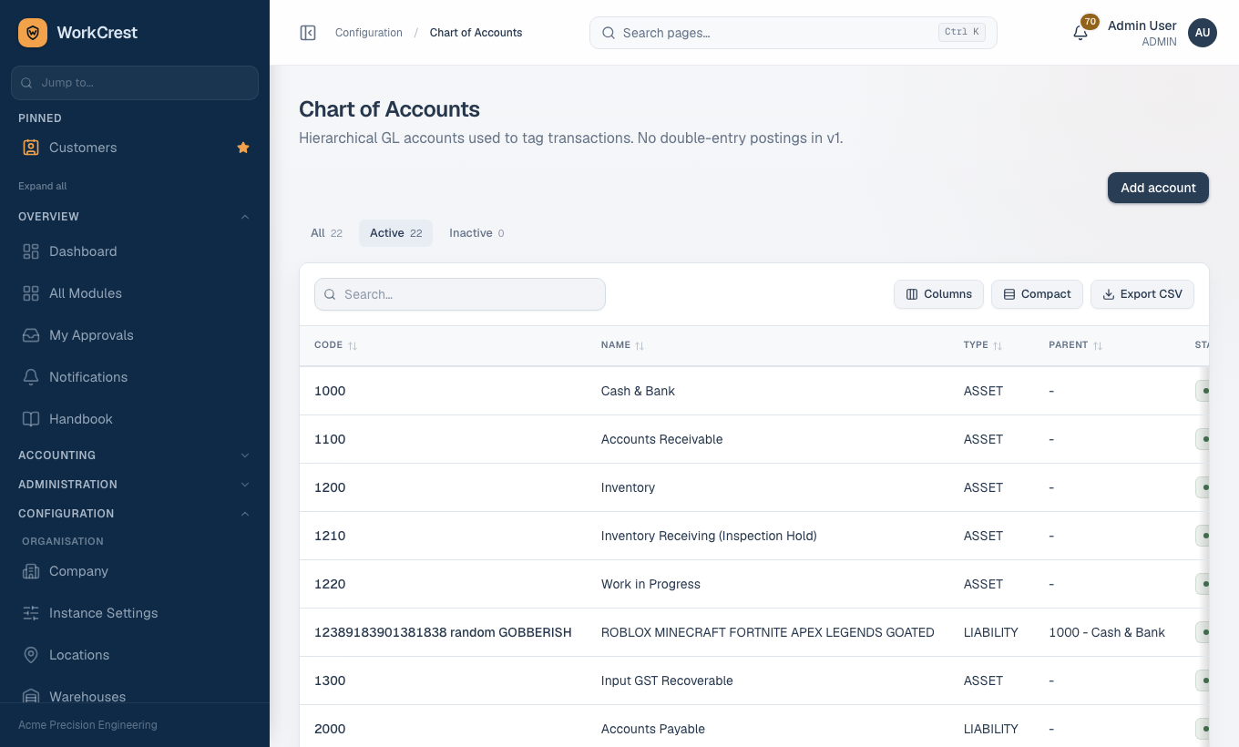Screen dimensions: 1239x747
Task: Export the accounts as CSV
Action: [x=1142, y=294]
